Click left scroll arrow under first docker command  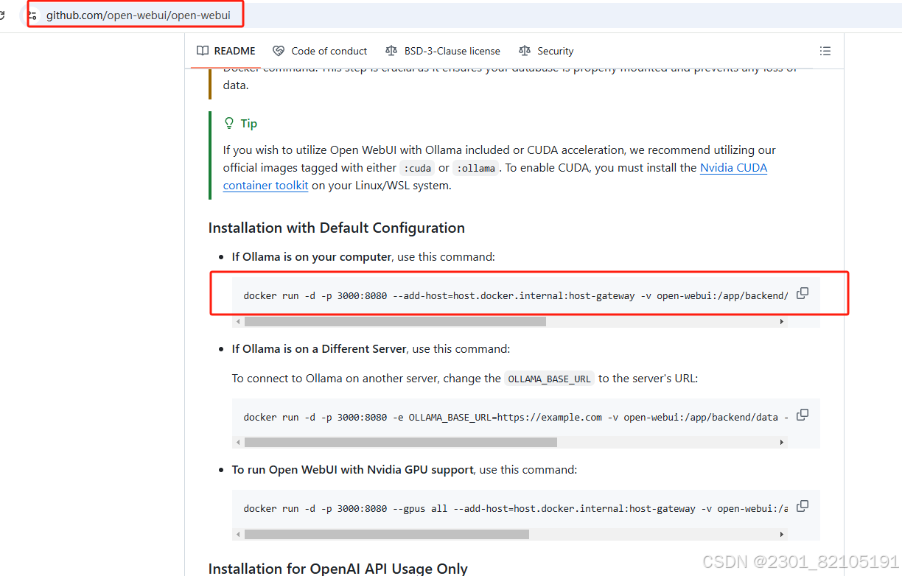(x=238, y=322)
